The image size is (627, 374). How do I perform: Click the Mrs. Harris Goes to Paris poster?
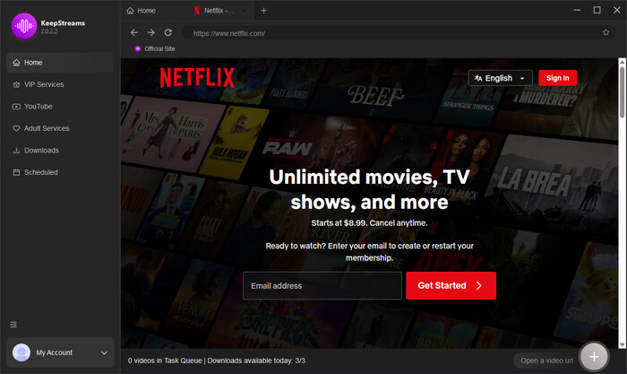pyautogui.click(x=171, y=134)
